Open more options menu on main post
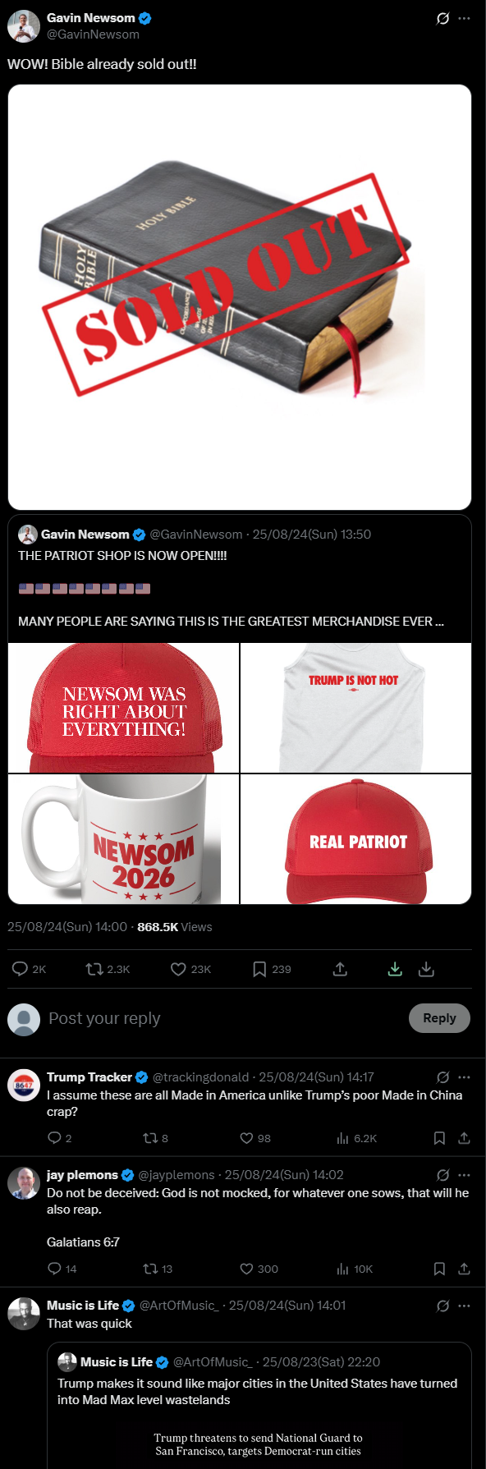 [x=465, y=18]
